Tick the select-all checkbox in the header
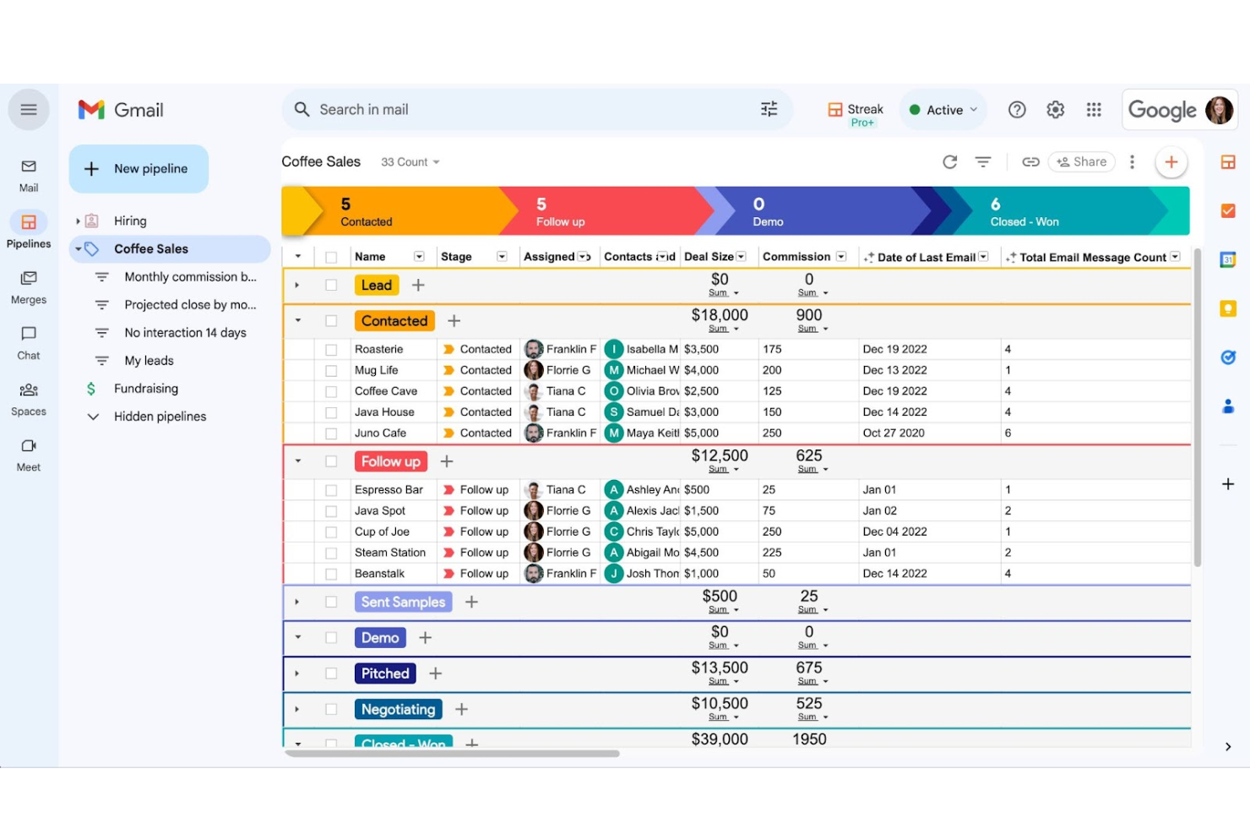This screenshot has height=834, width=1250. tap(331, 257)
